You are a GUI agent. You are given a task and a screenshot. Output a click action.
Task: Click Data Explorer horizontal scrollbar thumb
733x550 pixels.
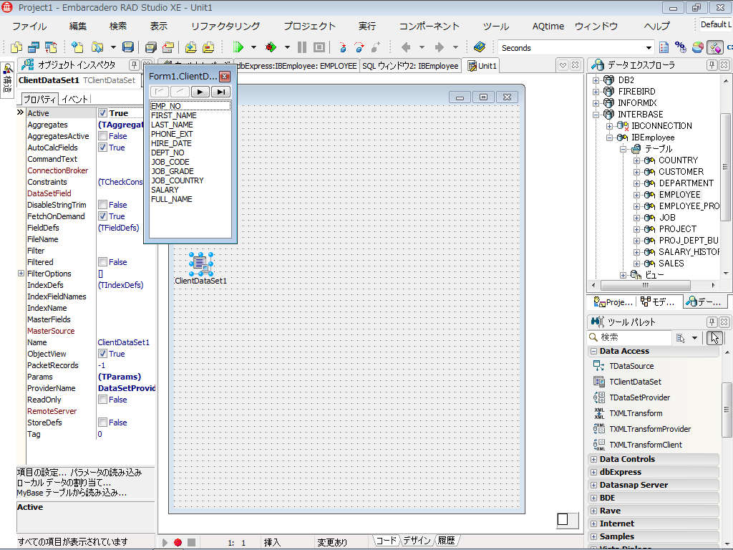[x=646, y=285]
